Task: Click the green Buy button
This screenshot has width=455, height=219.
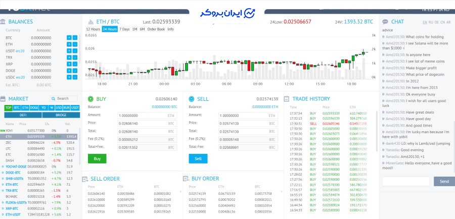Action: tap(97, 159)
